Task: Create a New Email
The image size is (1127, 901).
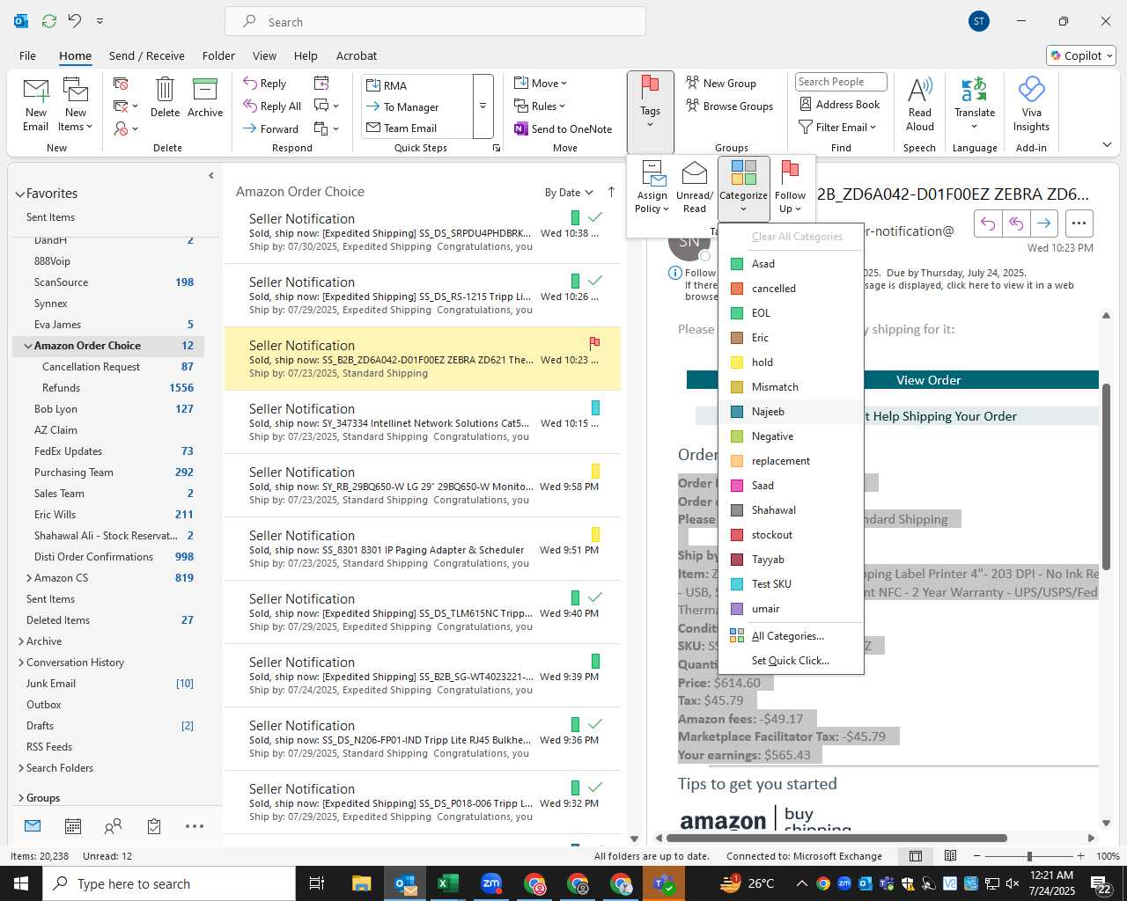Action: click(35, 104)
